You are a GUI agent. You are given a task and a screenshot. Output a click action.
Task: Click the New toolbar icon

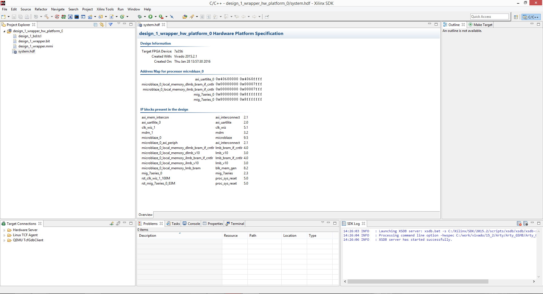click(x=4, y=17)
